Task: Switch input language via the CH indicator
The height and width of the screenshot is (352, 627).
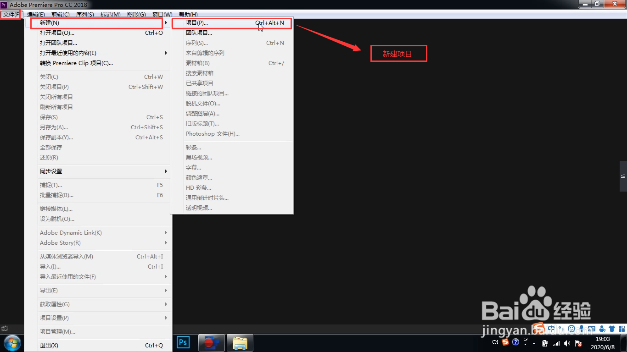Action: pyautogui.click(x=495, y=342)
